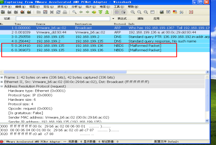Open the capture interfaces list icon
Viewport: 216px width, 145px height.
pyautogui.click(x=3, y=12)
